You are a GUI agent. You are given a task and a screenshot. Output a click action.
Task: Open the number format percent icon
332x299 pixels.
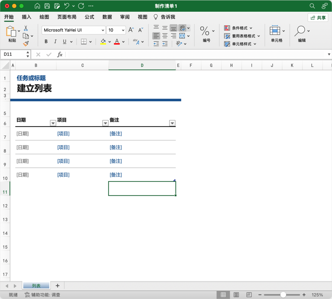click(x=205, y=31)
